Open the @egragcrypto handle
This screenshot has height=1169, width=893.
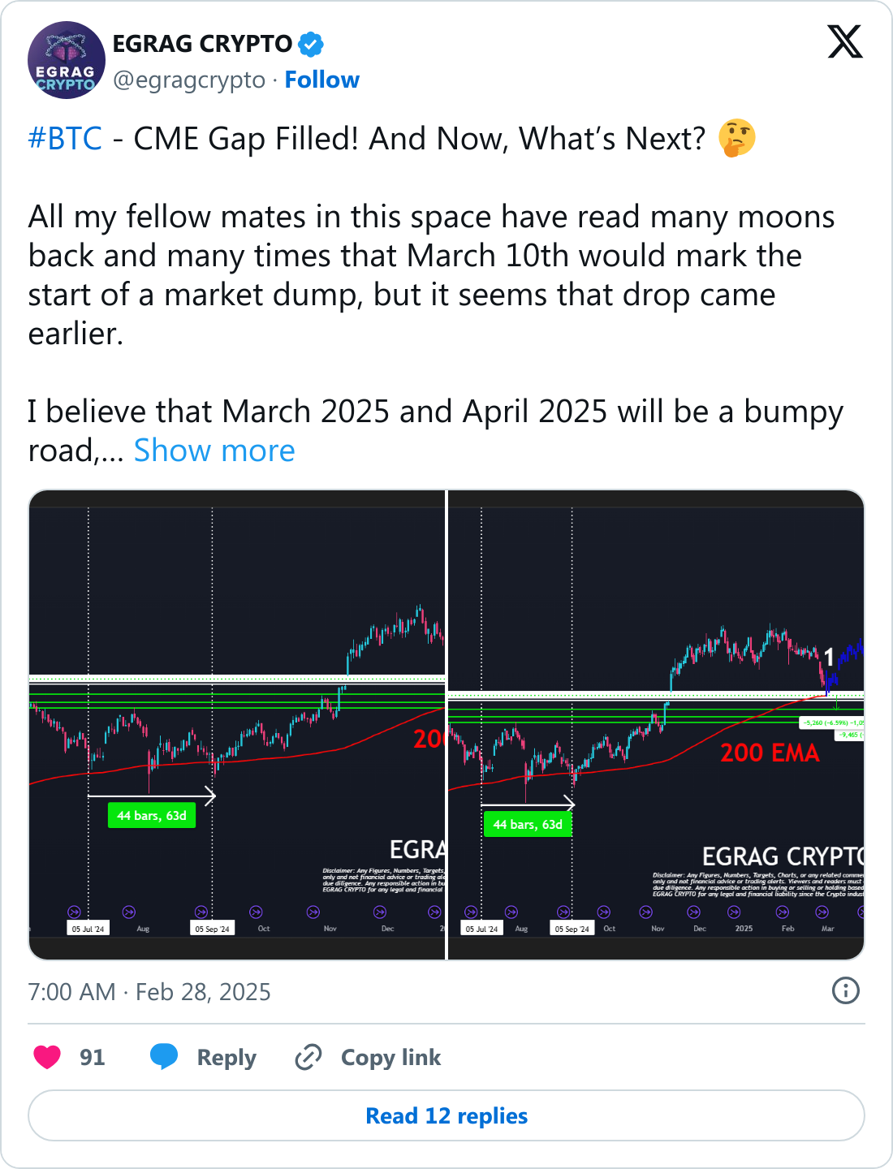tap(189, 80)
